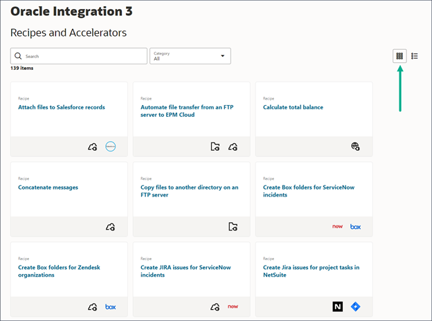Image resolution: width=432 pixels, height=321 pixels.
Task: Click NetSuite N logo icon
Action: 337,306
